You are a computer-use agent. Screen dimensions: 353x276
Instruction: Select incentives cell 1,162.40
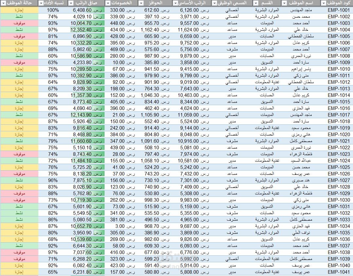pos(155,30)
